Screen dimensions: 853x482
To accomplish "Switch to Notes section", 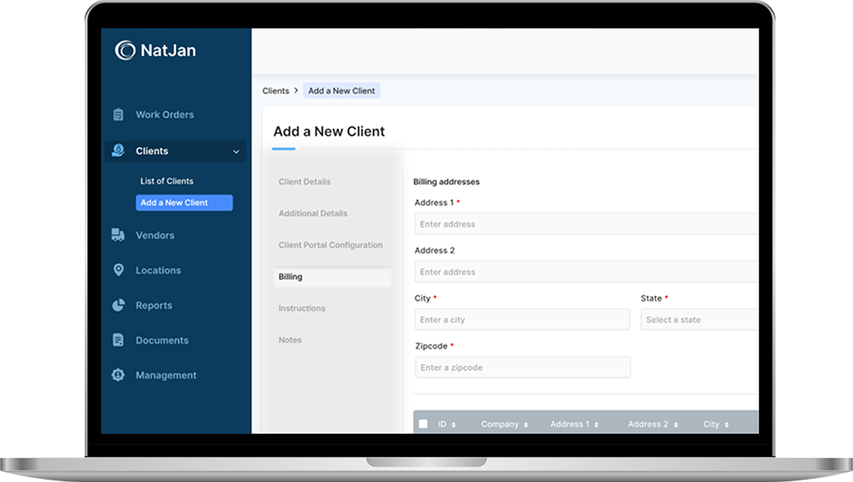I will coord(290,340).
